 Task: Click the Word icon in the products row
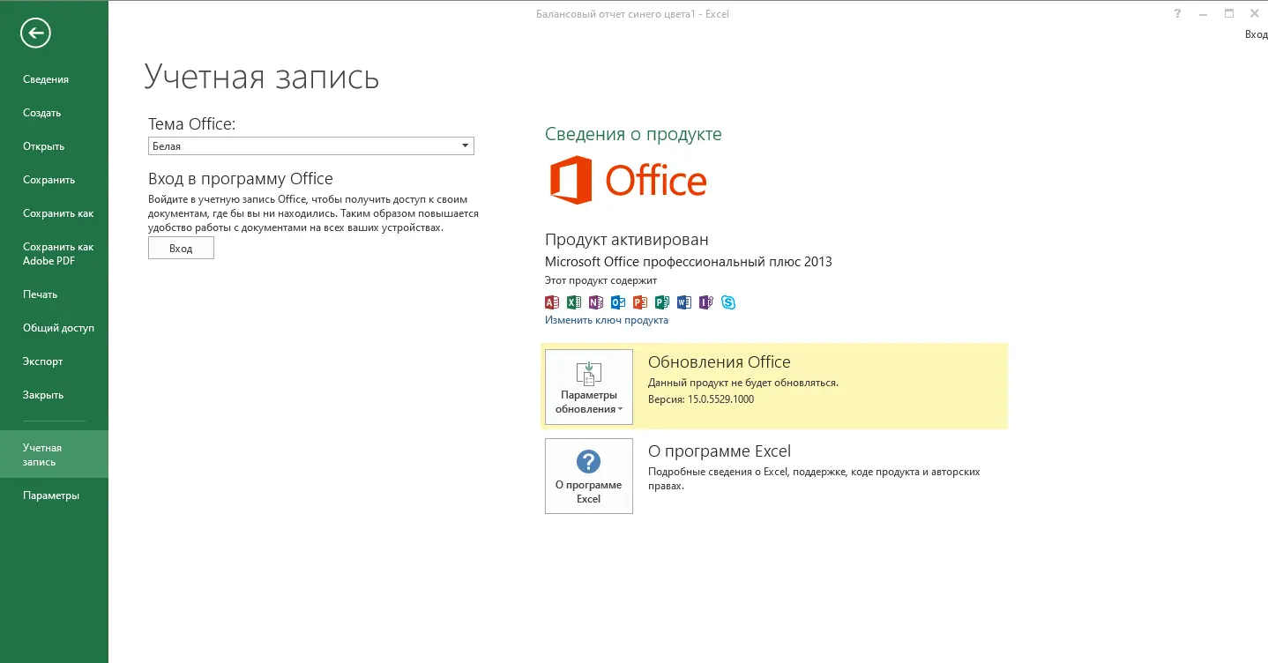coord(684,302)
